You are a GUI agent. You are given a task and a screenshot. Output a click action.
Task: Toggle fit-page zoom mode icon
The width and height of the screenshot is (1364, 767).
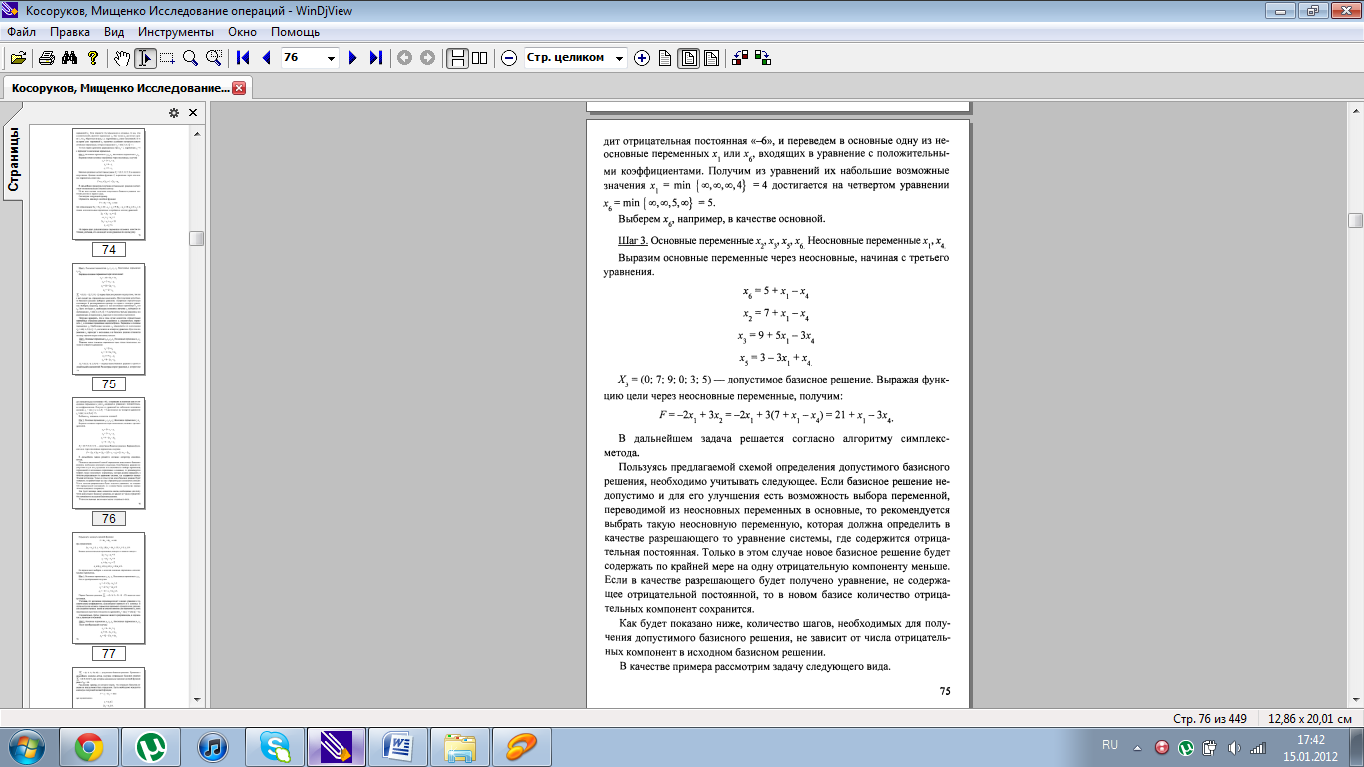[689, 58]
